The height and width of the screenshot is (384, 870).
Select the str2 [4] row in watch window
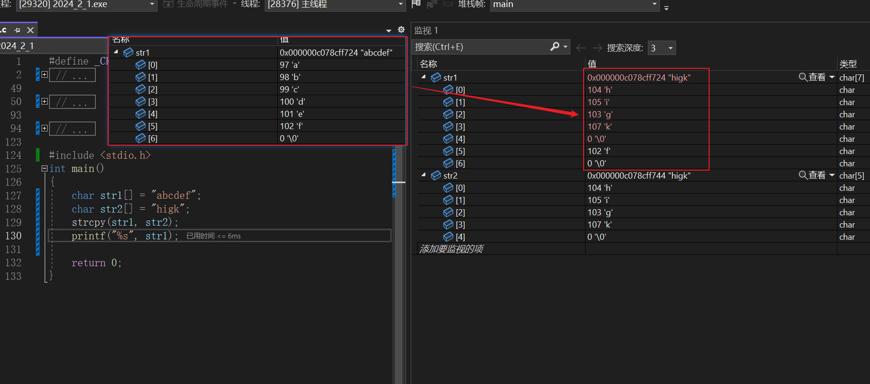click(644, 237)
